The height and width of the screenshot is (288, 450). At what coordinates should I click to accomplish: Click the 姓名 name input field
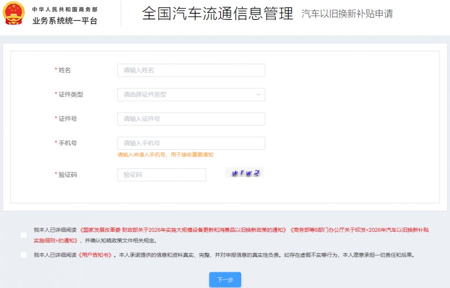[191, 70]
